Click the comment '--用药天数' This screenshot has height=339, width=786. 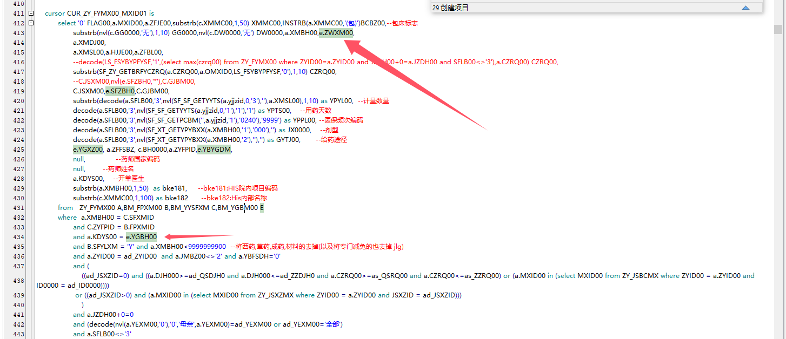click(315, 111)
